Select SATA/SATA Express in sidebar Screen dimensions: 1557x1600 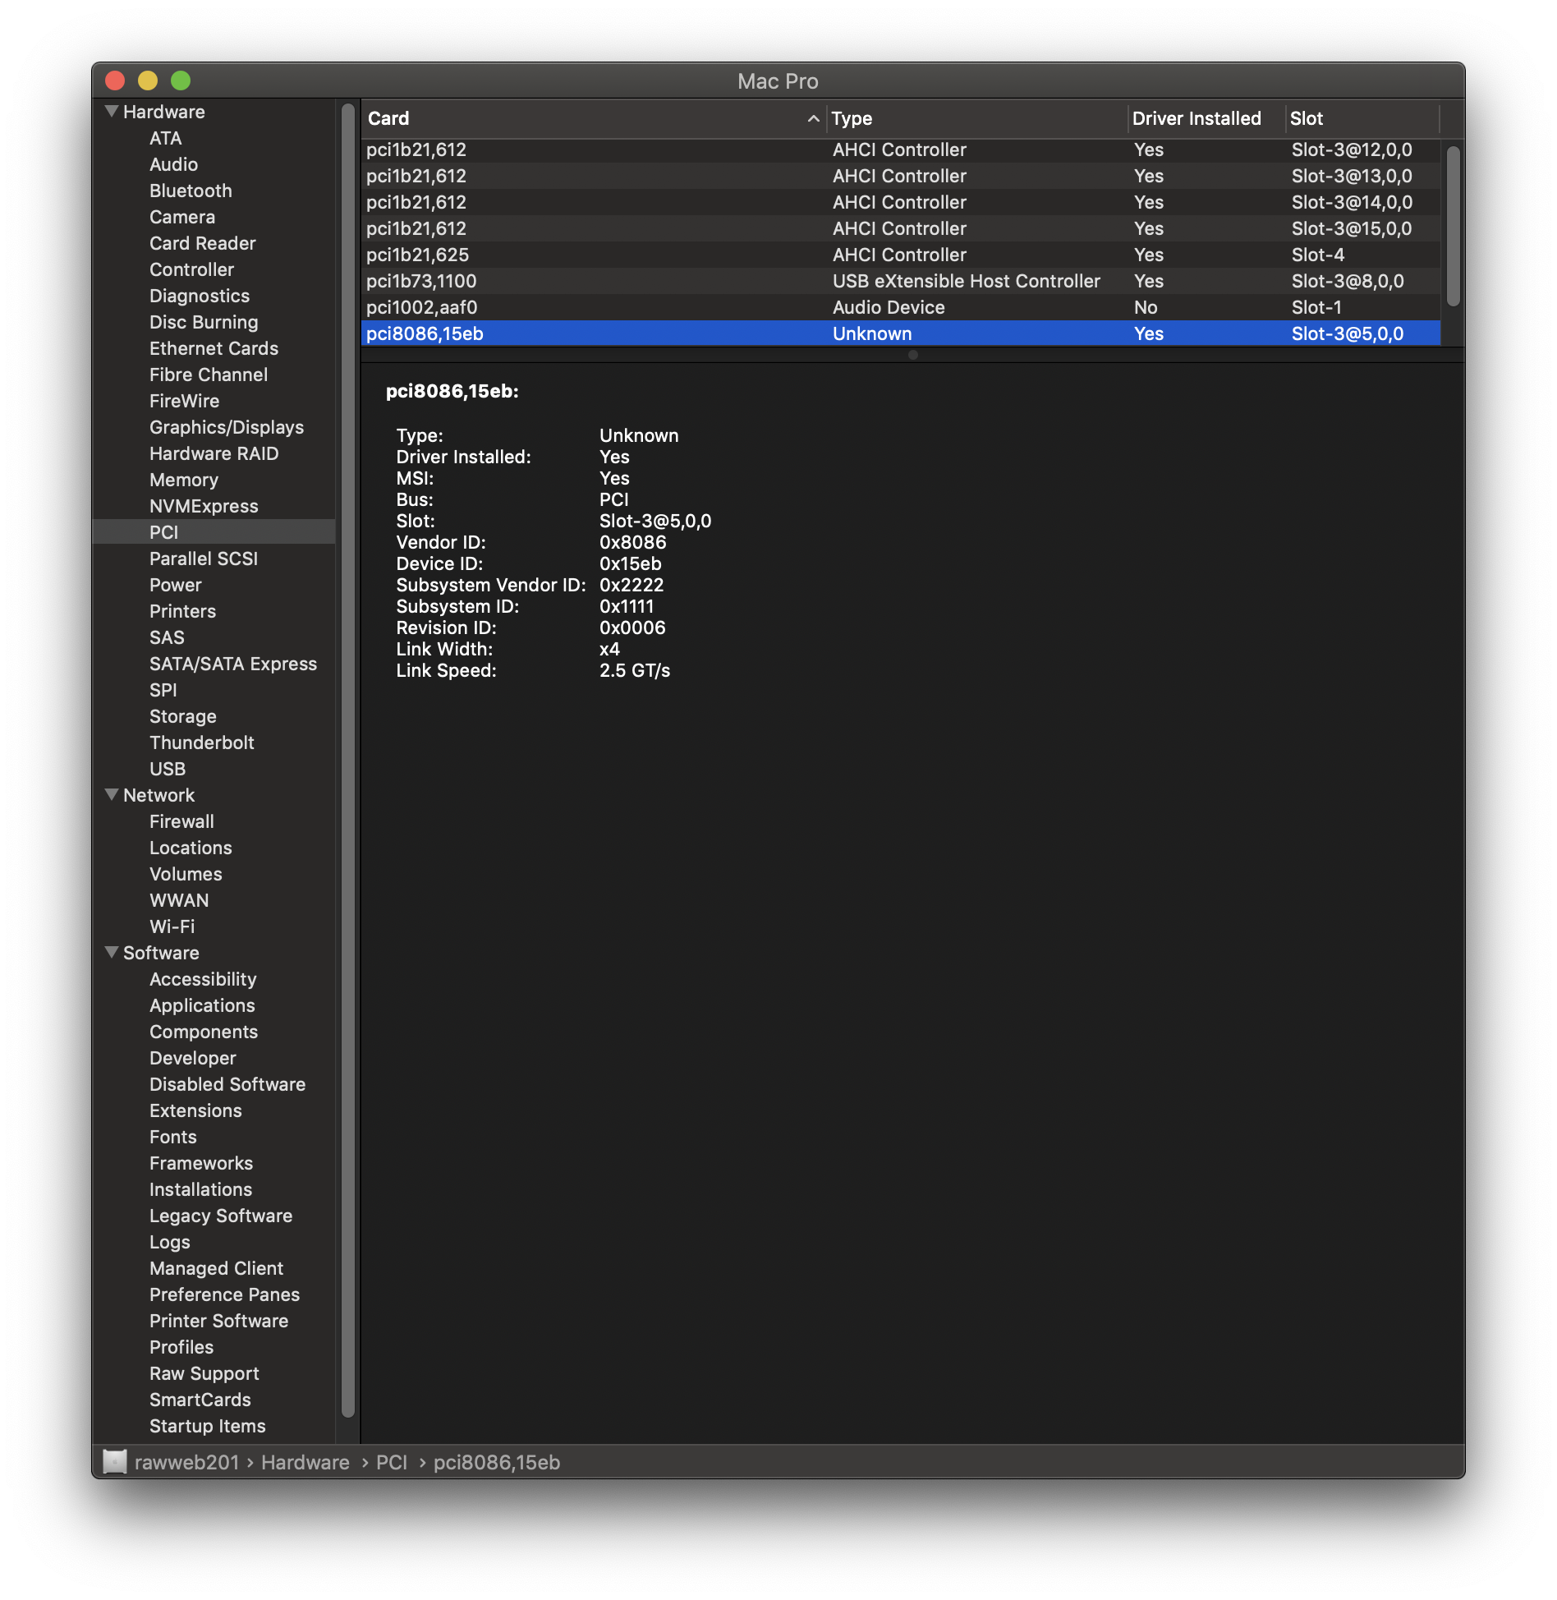pyautogui.click(x=233, y=664)
